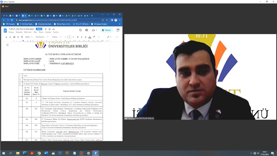Click the Paylaş share button
This screenshot has height=156, width=277.
(x=107, y=30)
